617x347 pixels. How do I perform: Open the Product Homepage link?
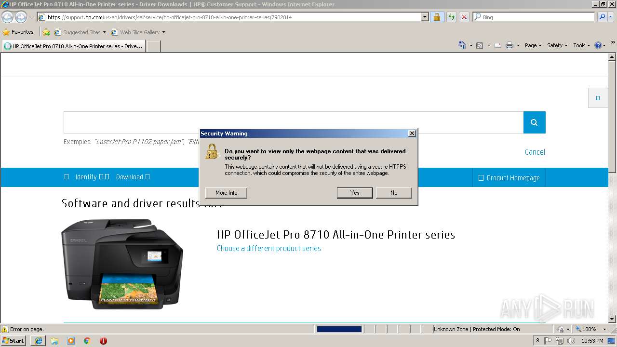pos(509,178)
